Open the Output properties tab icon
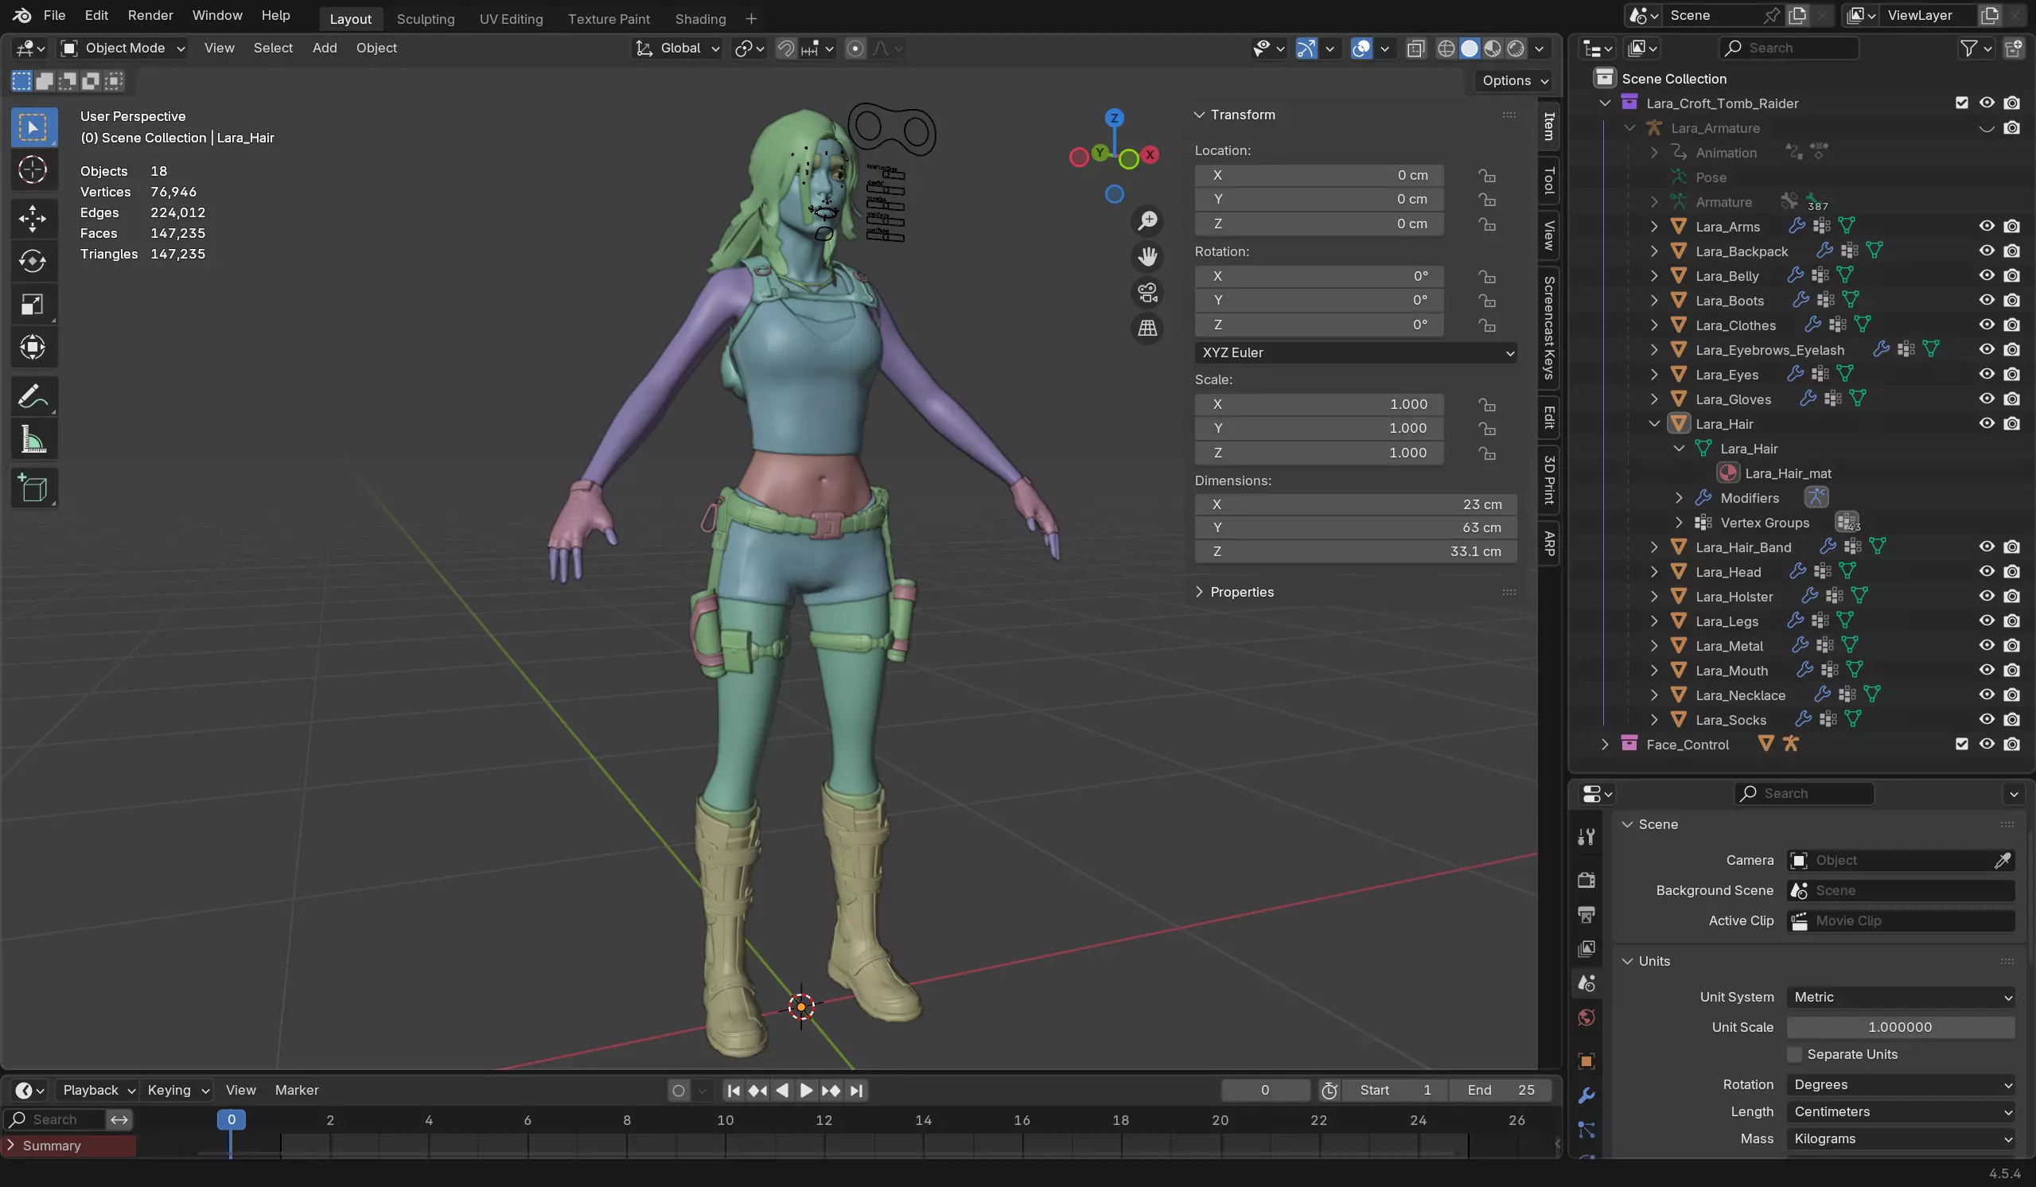The width and height of the screenshot is (2036, 1187). 1586,915
